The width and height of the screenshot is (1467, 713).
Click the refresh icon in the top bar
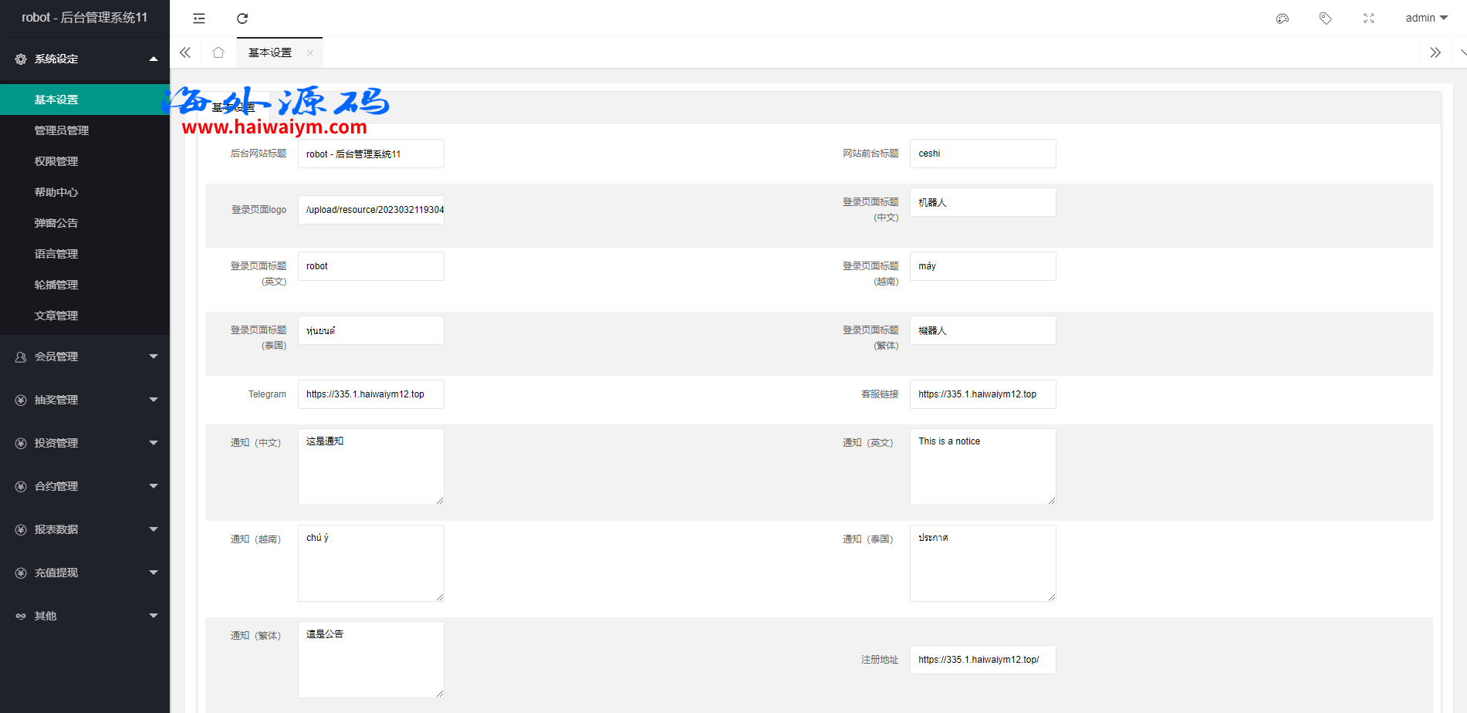tap(242, 19)
